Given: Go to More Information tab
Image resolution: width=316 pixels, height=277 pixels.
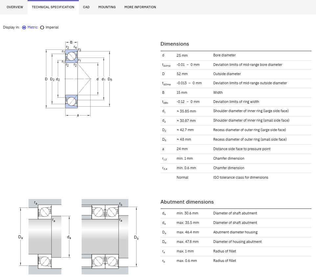Looking at the screenshot, I should (x=140, y=7).
